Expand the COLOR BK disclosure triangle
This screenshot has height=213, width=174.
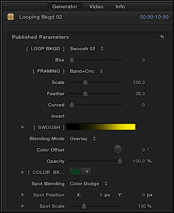coord(23,172)
